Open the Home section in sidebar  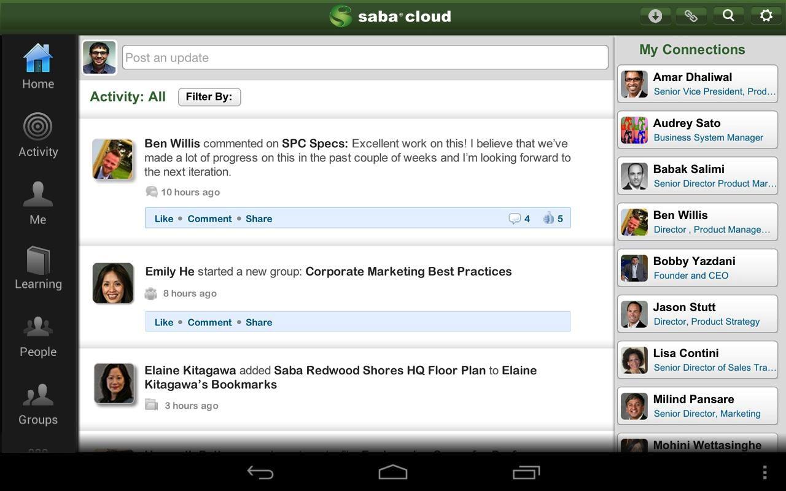click(x=38, y=66)
